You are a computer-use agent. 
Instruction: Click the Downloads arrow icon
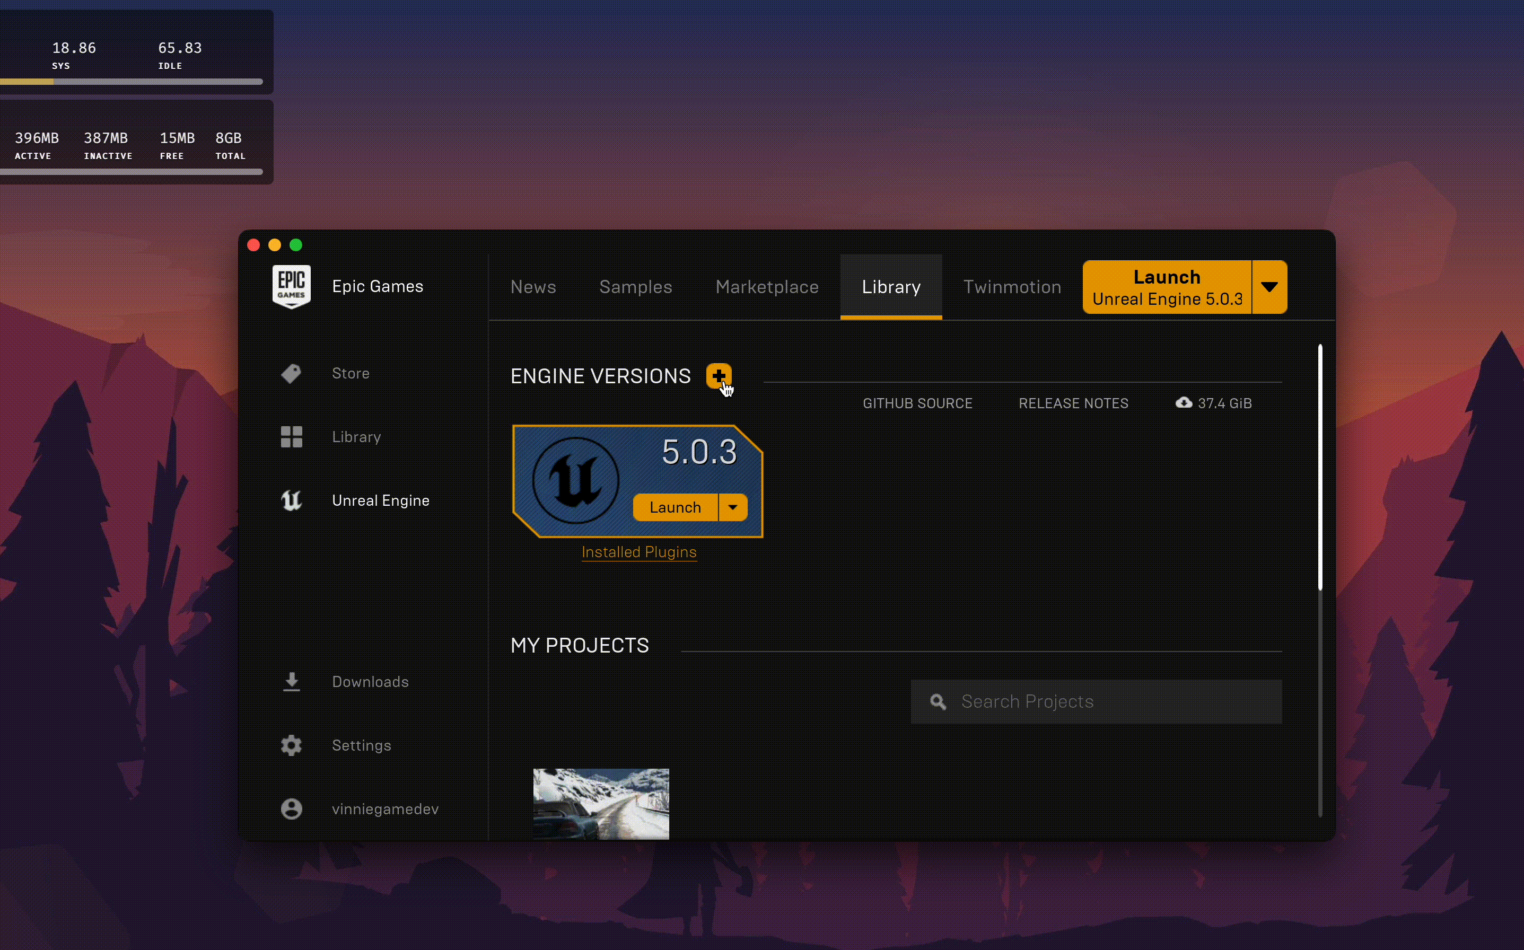tap(291, 682)
